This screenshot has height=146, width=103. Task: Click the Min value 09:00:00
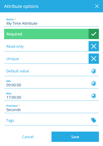(x=14, y=85)
